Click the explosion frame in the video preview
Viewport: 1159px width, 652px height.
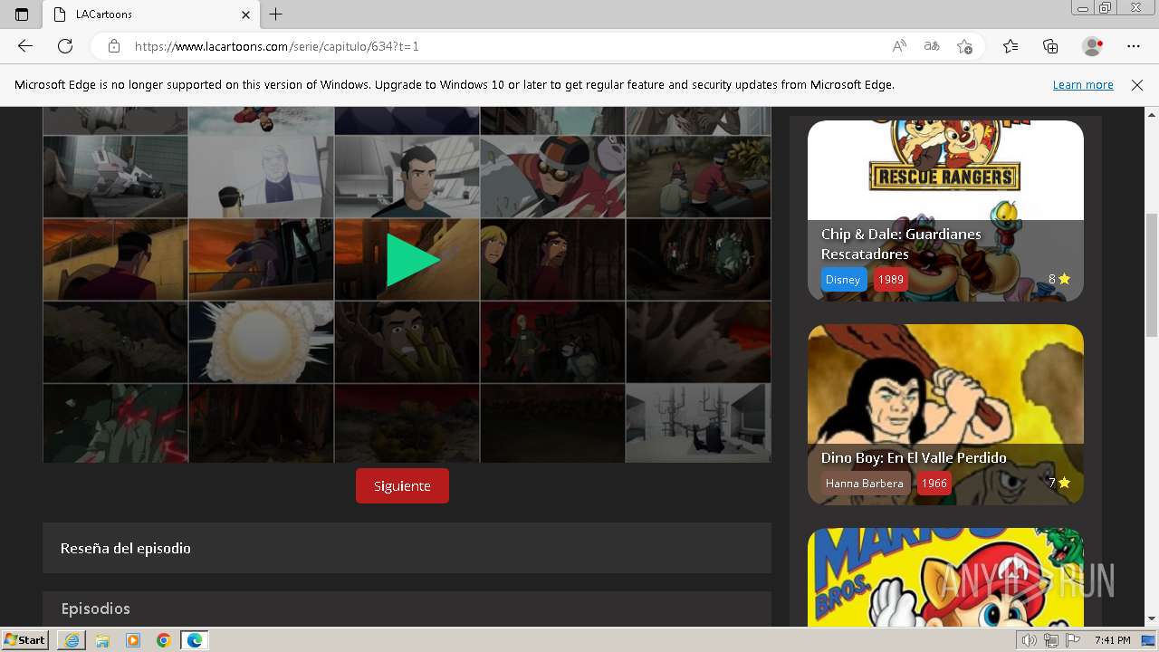261,342
